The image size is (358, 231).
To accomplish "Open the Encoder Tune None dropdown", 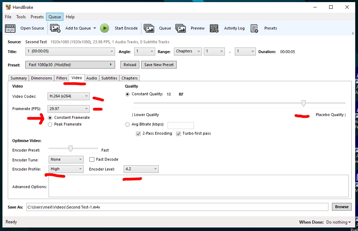I will [x=66, y=159].
